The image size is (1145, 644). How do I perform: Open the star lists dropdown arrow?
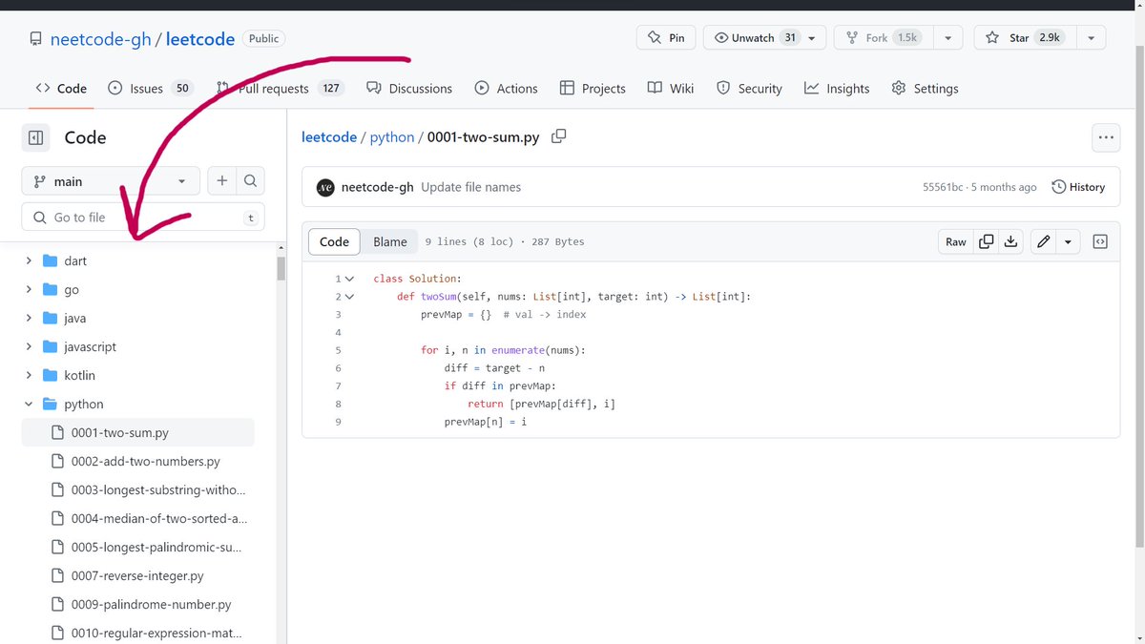pyautogui.click(x=1090, y=38)
